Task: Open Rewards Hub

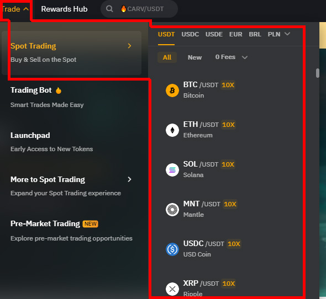Action: pos(64,9)
